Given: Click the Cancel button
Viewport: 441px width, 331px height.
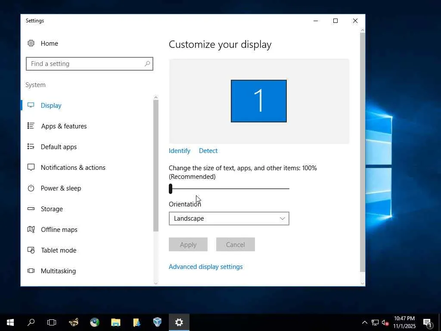Looking at the screenshot, I should (x=236, y=244).
